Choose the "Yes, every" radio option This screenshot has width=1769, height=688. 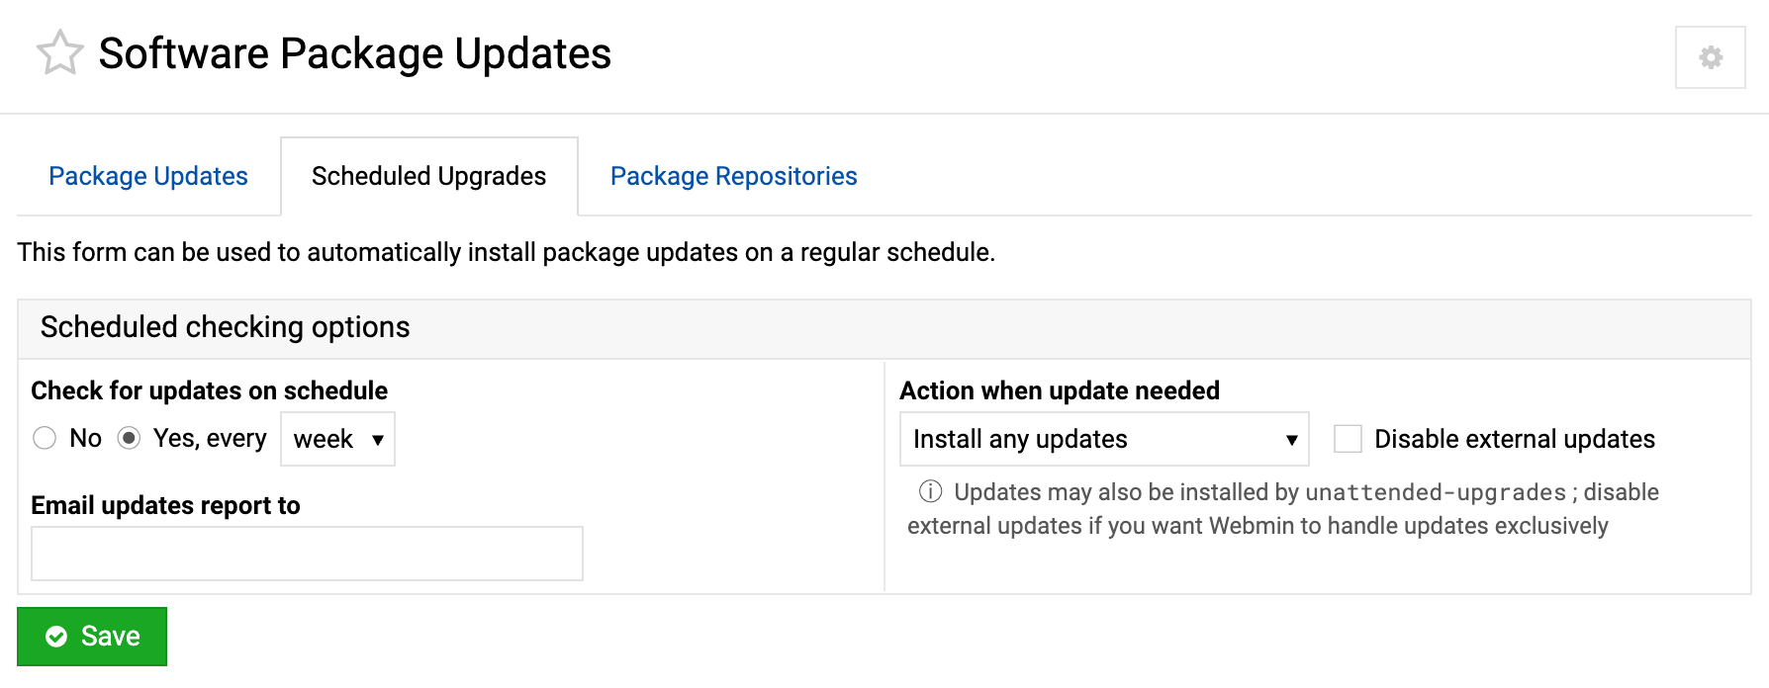click(130, 438)
